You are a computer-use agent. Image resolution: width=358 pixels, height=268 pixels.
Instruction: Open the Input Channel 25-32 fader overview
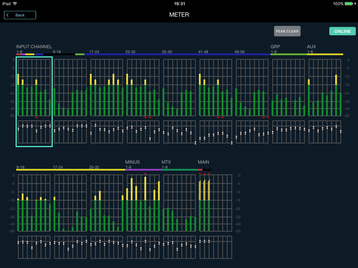(143, 132)
